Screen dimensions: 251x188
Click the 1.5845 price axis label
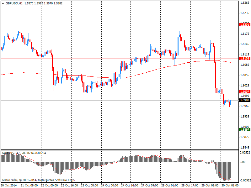click(245, 148)
